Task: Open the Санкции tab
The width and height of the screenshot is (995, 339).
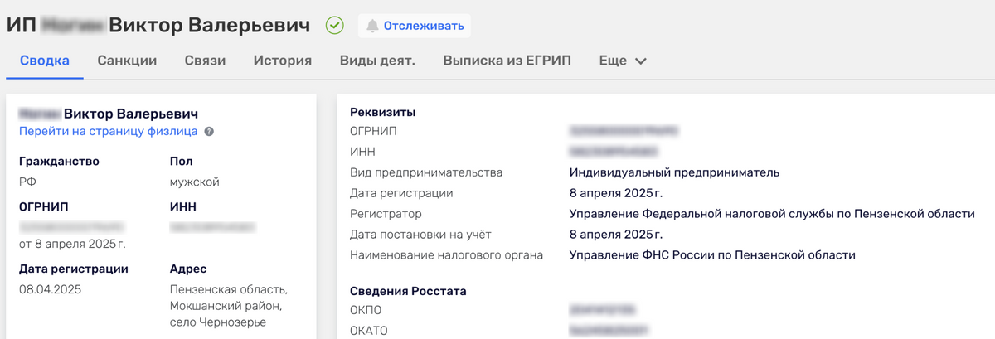Action: 127,61
